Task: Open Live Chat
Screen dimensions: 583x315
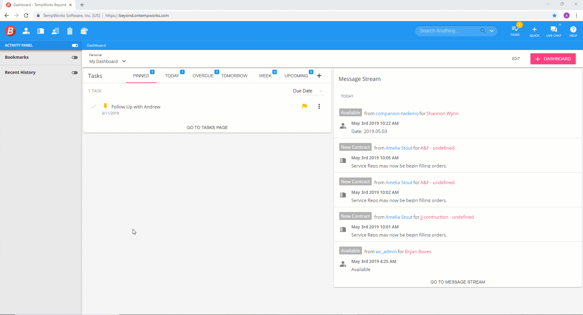Action: (554, 31)
